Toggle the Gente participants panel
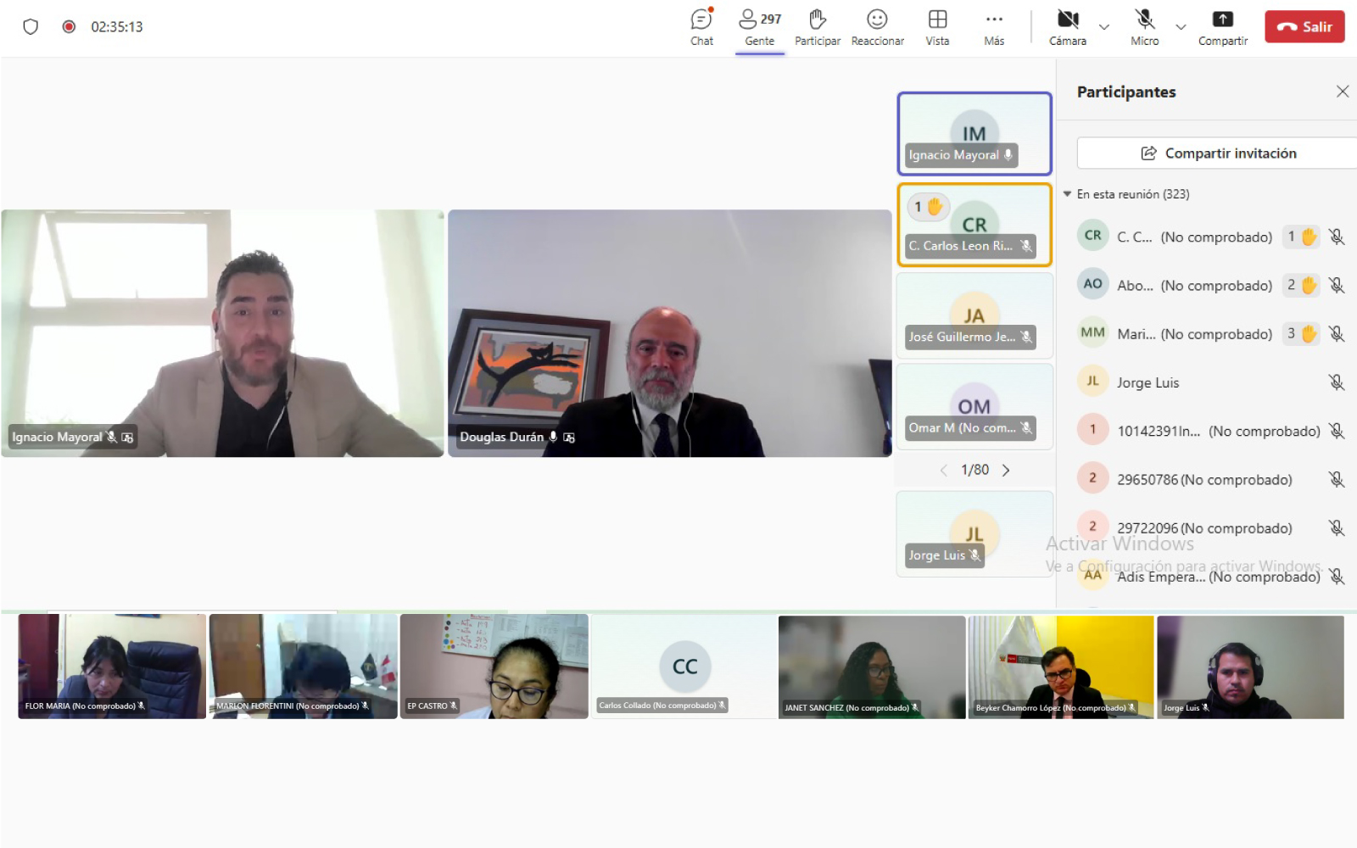1357x848 pixels. [x=760, y=27]
